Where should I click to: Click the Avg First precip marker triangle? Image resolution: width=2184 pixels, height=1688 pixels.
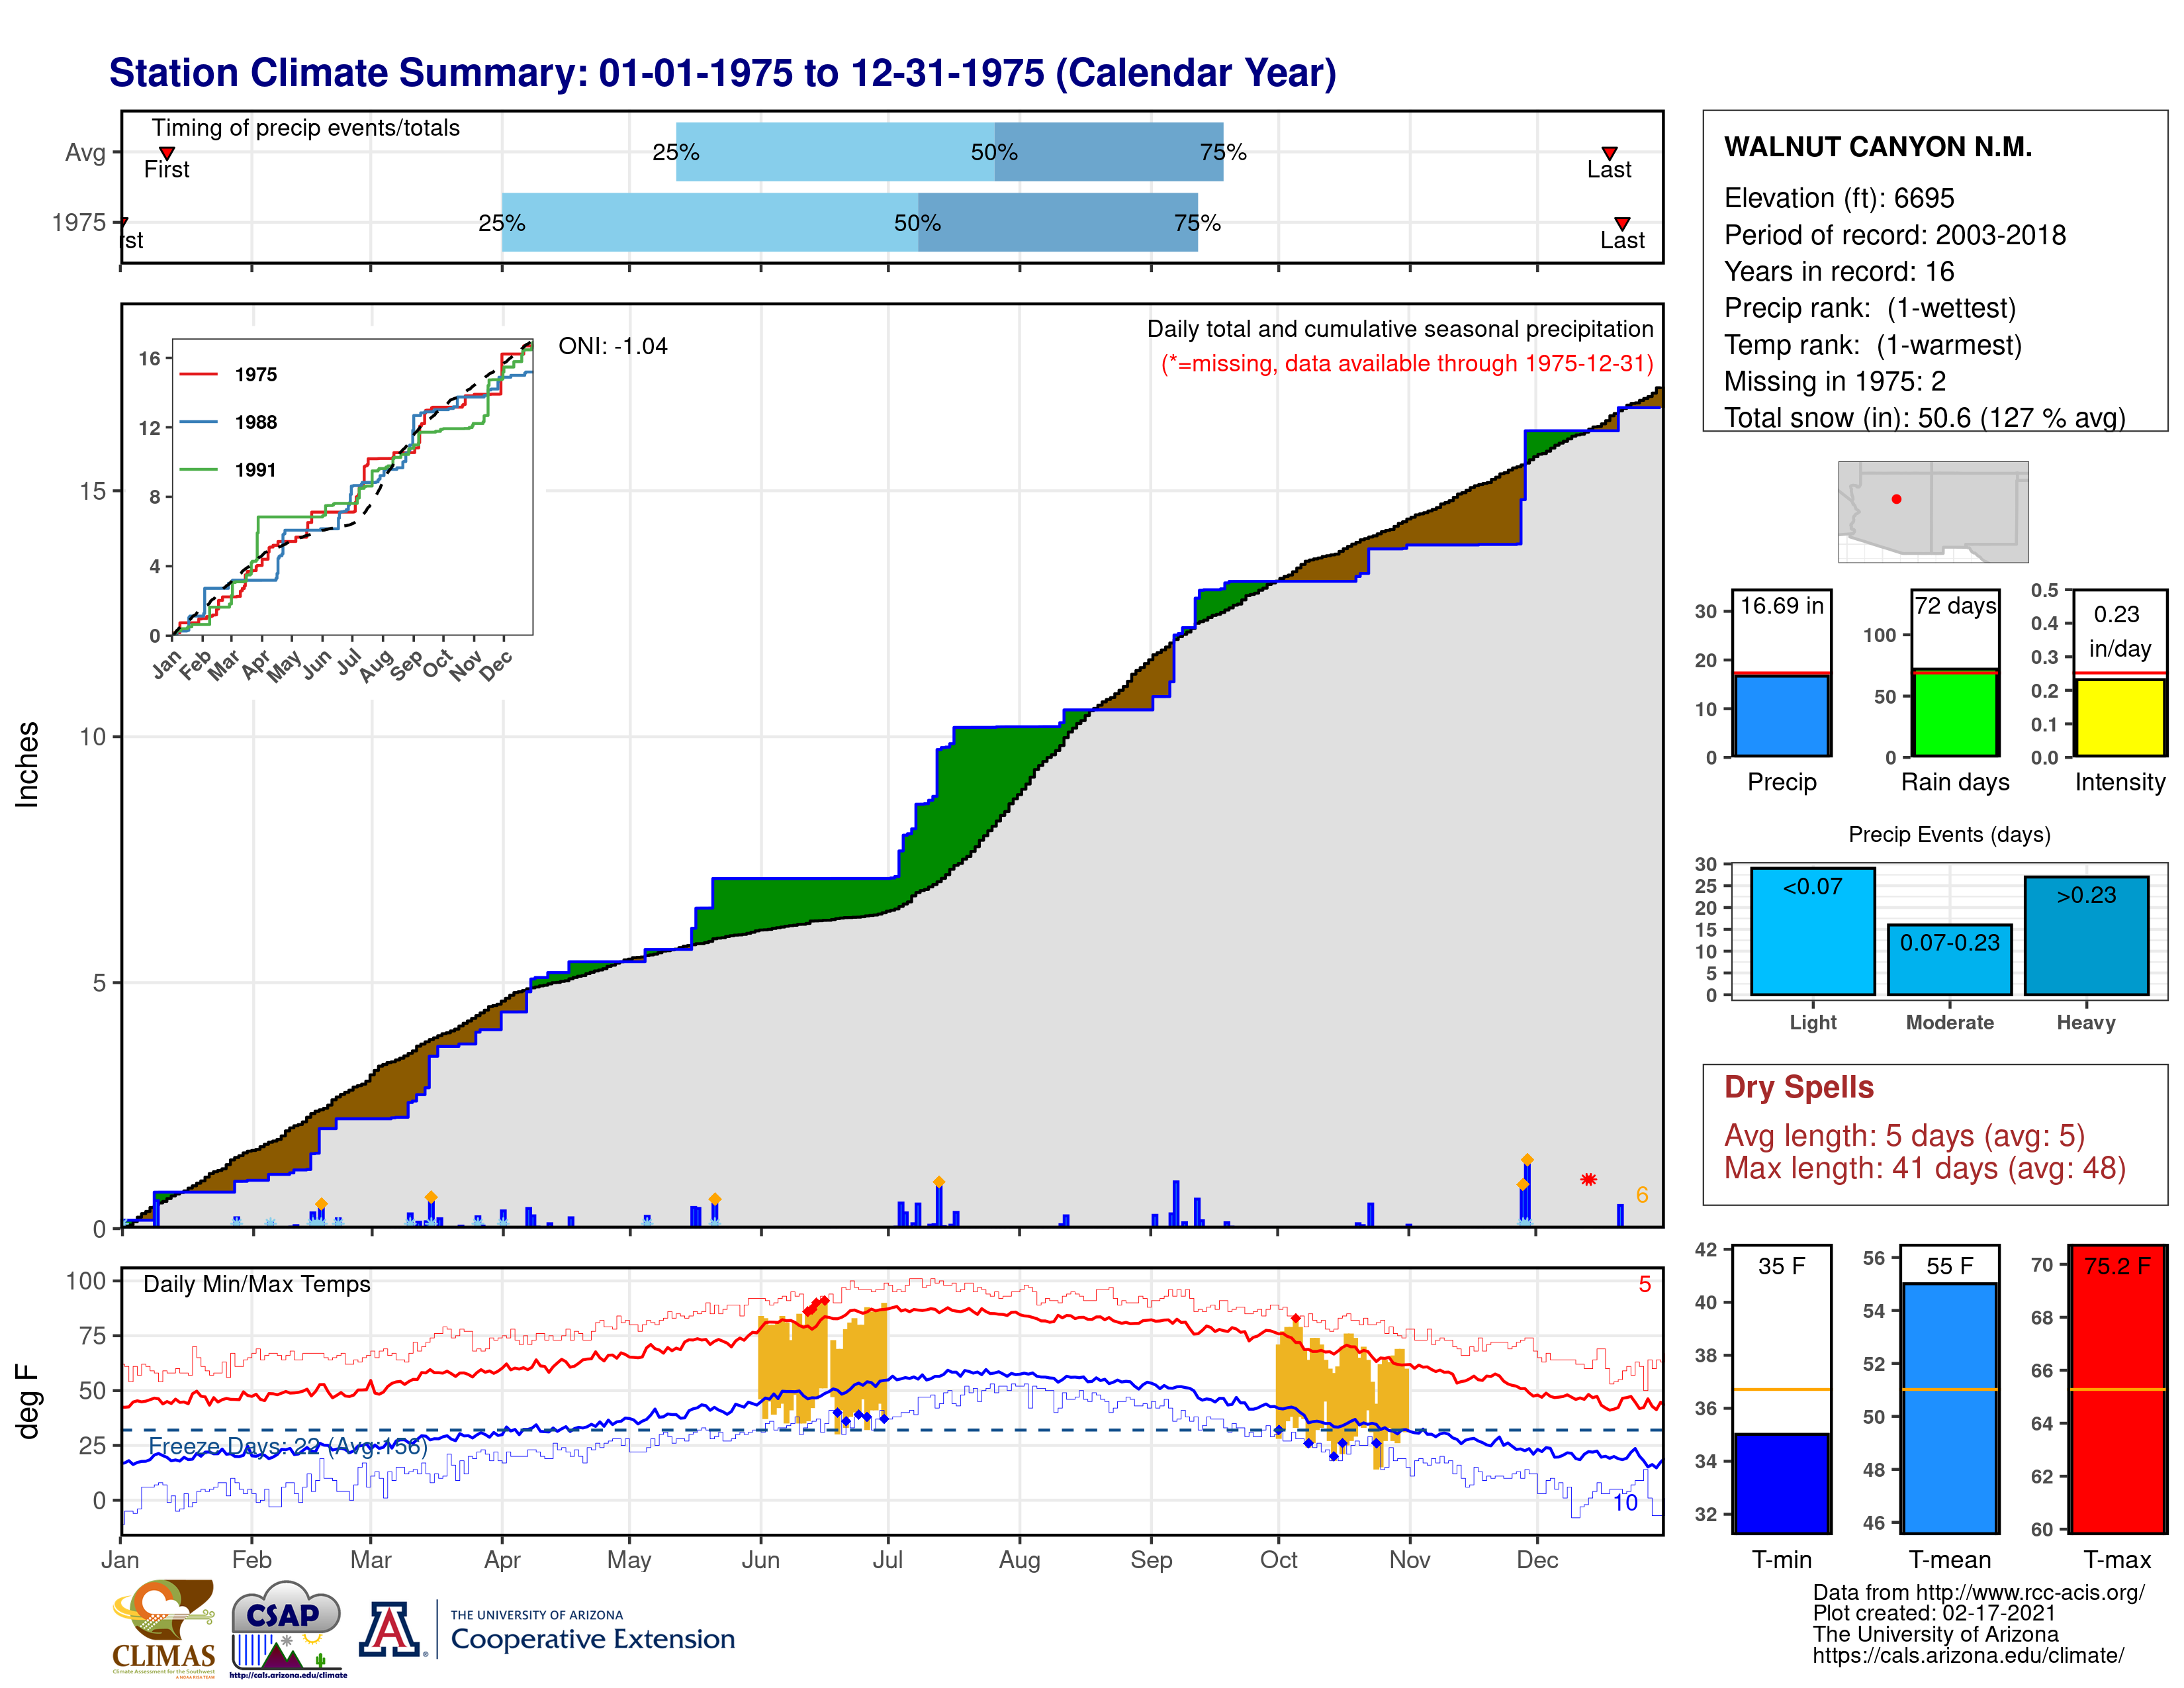167,153
